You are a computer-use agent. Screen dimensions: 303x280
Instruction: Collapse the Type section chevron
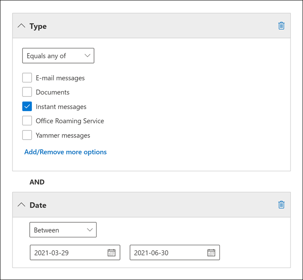[21, 26]
